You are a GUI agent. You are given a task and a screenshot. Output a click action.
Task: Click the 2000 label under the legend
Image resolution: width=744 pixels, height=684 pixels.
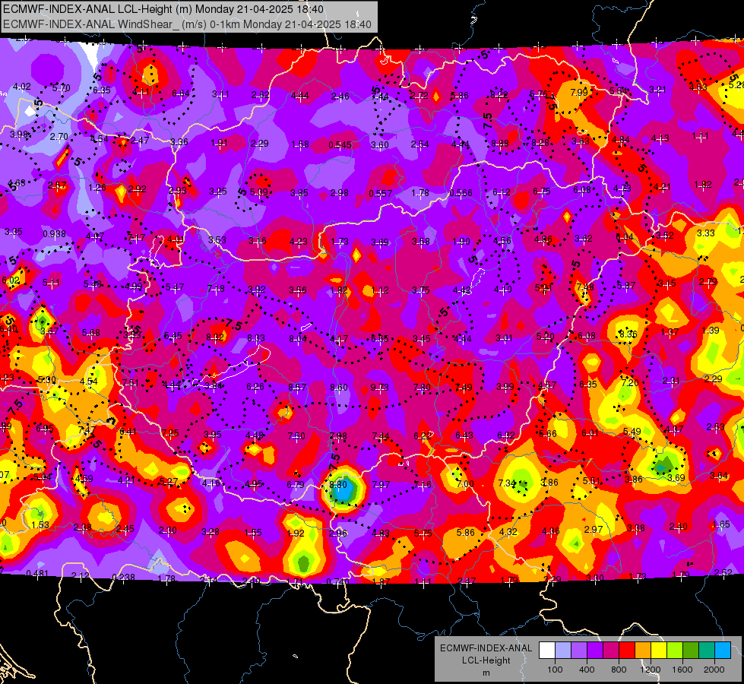tap(714, 670)
